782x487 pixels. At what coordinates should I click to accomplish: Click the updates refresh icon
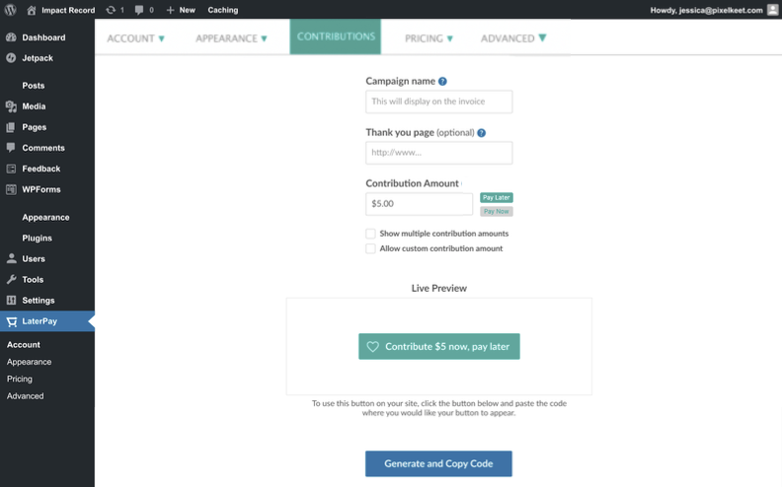(111, 10)
